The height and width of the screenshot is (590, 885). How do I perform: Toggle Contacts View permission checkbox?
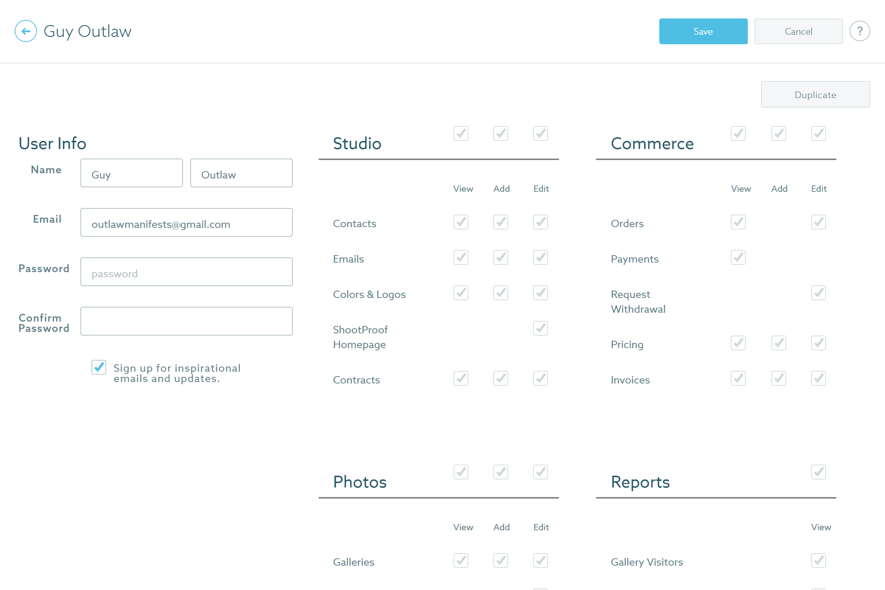click(461, 222)
